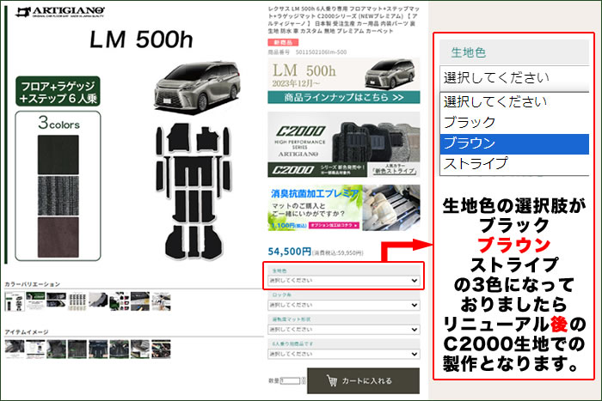602x401 pixels.
Task: Click the 3colors label
Action: [58, 123]
